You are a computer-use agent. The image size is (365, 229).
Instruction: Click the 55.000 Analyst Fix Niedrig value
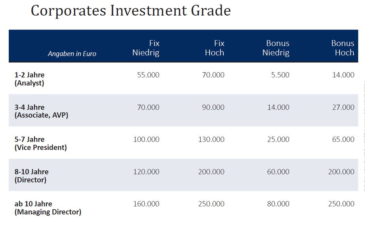coord(148,75)
